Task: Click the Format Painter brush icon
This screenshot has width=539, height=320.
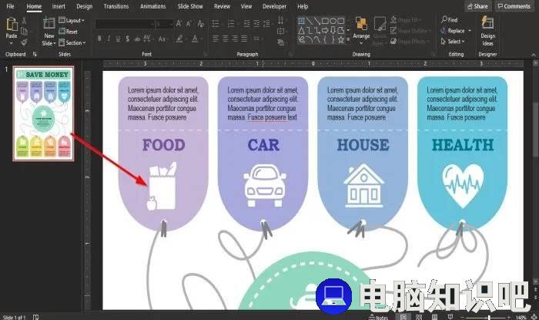Action: coord(24,42)
